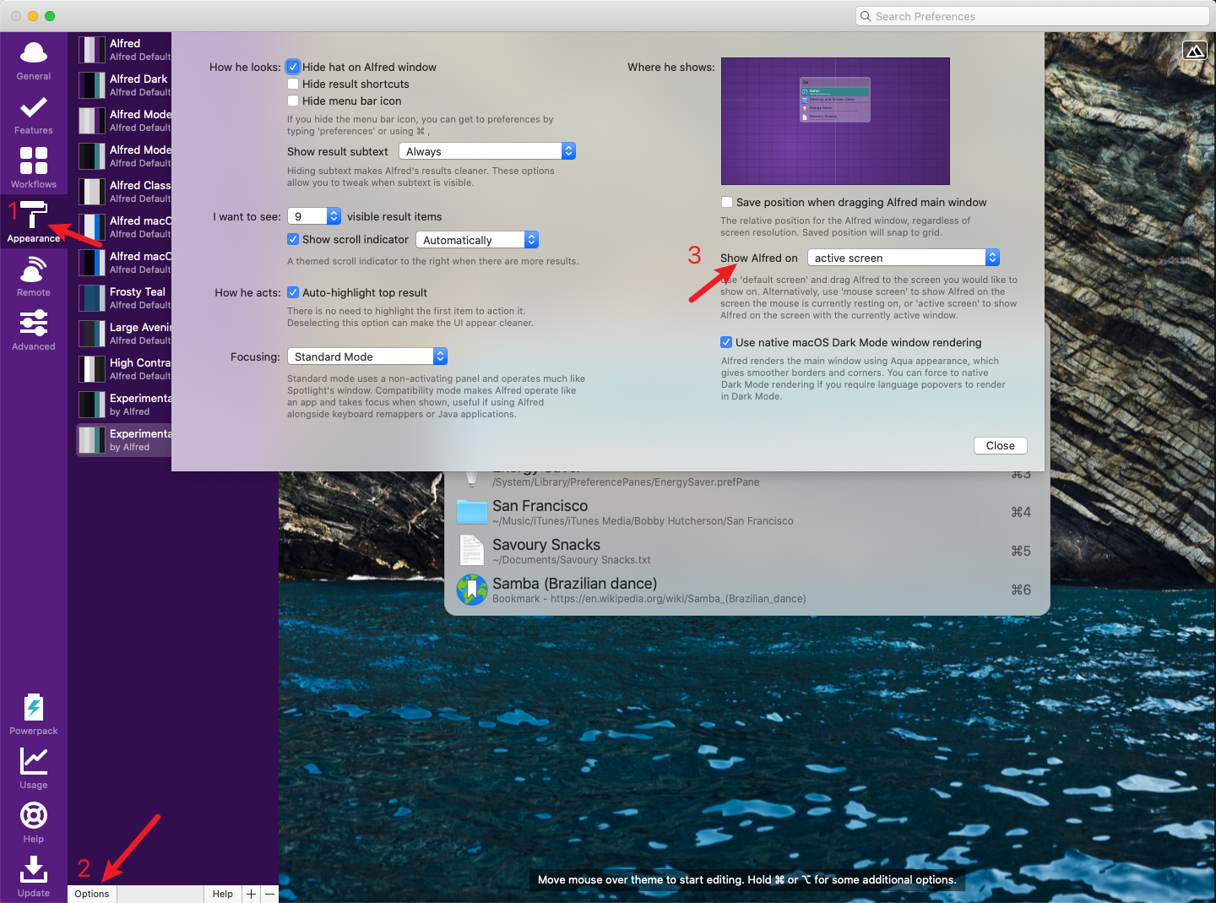Screen dimensions: 1216x903
Task: Select Alfred Classic theme
Action: [124, 192]
